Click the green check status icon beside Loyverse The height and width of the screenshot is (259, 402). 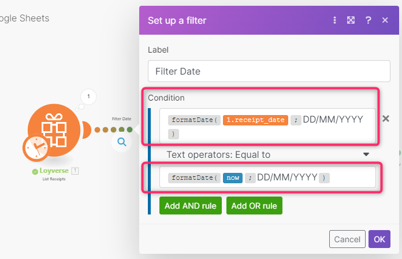(35, 171)
